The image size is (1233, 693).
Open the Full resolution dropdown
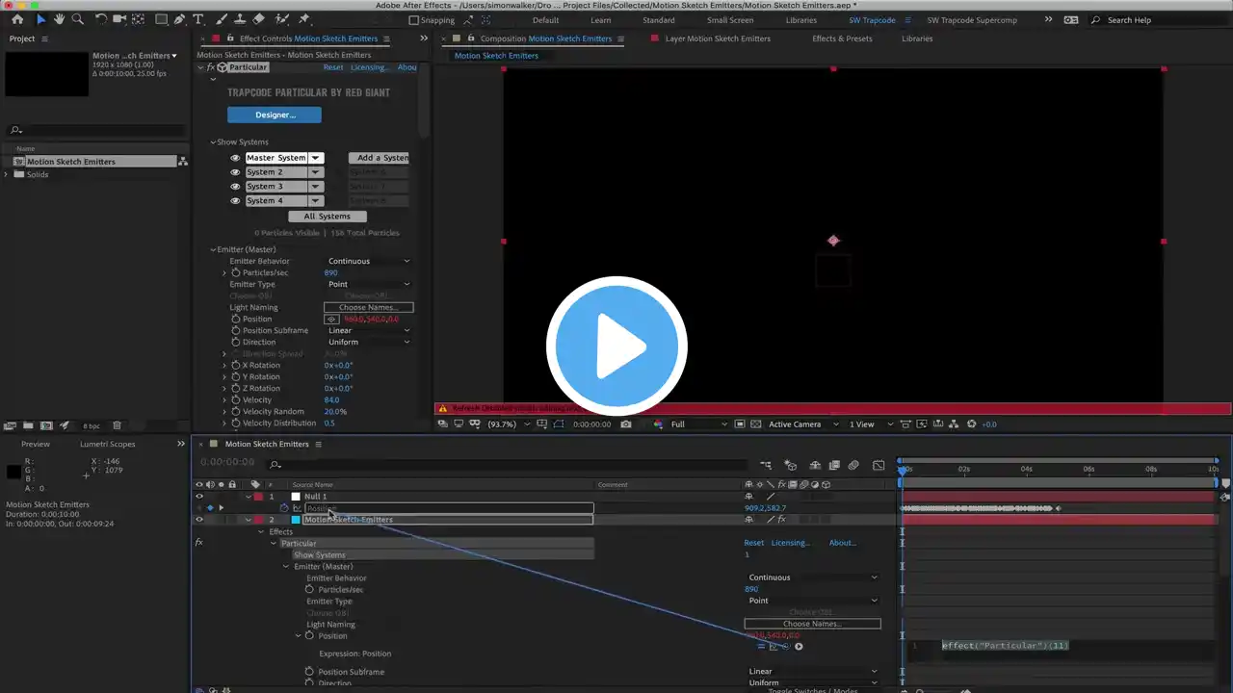coord(700,424)
